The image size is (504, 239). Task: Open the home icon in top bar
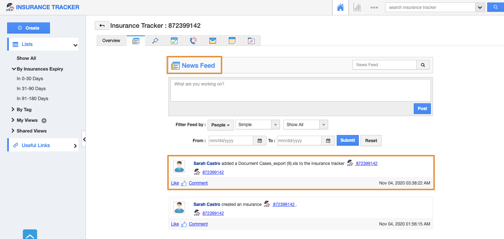tap(341, 7)
